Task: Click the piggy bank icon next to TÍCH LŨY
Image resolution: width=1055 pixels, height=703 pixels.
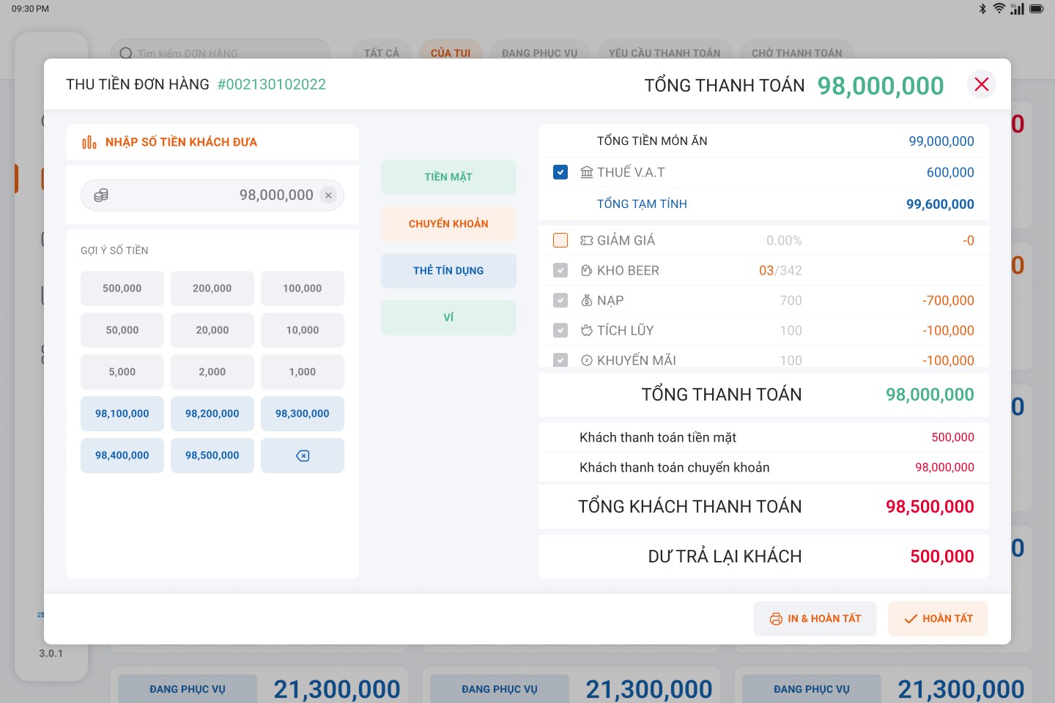Action: (x=587, y=330)
